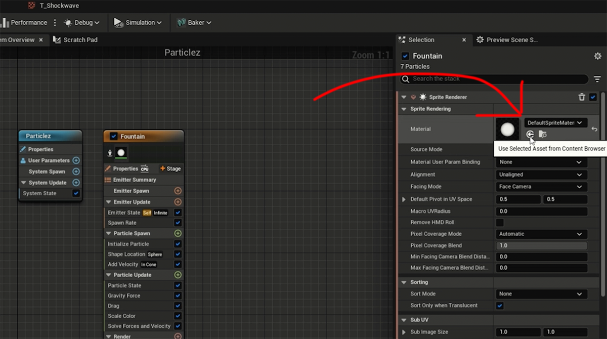Viewport: 607px width, 339px height.
Task: Add module to Emitter Update stage
Action: (178, 202)
